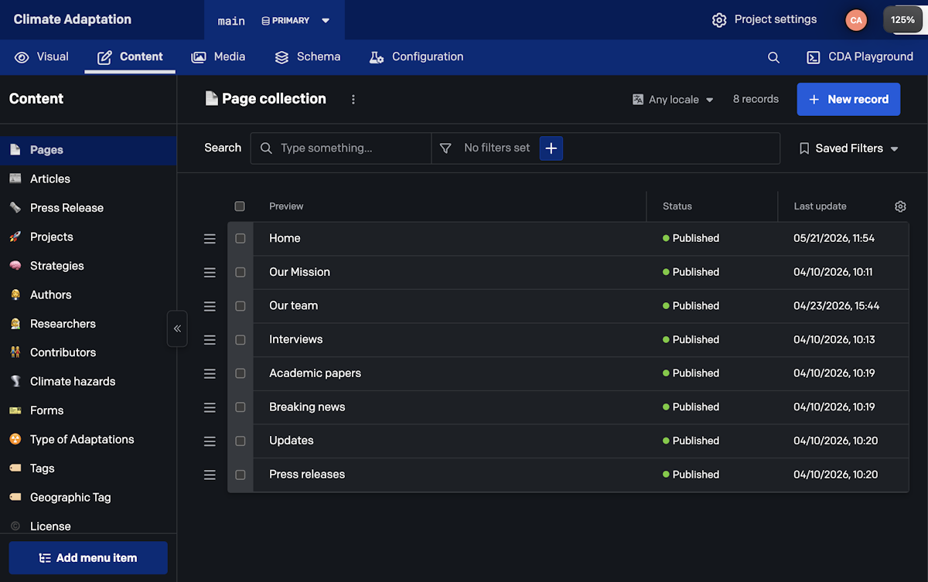Switch to the Content tab
Image resolution: width=928 pixels, height=582 pixels.
pos(130,57)
